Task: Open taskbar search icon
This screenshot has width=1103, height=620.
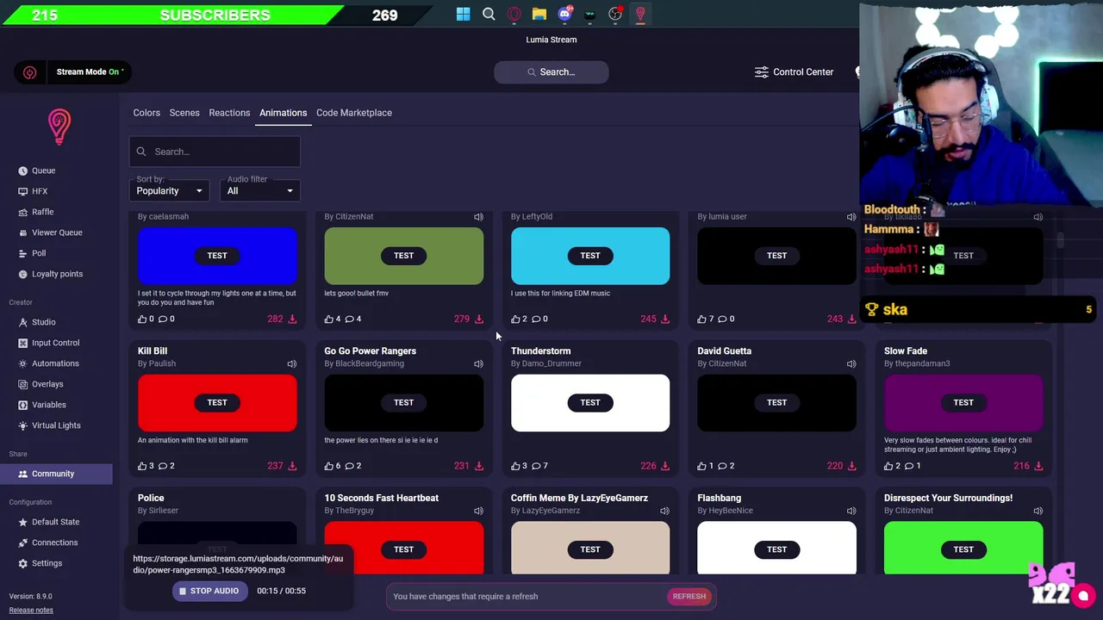Action: coord(489,14)
